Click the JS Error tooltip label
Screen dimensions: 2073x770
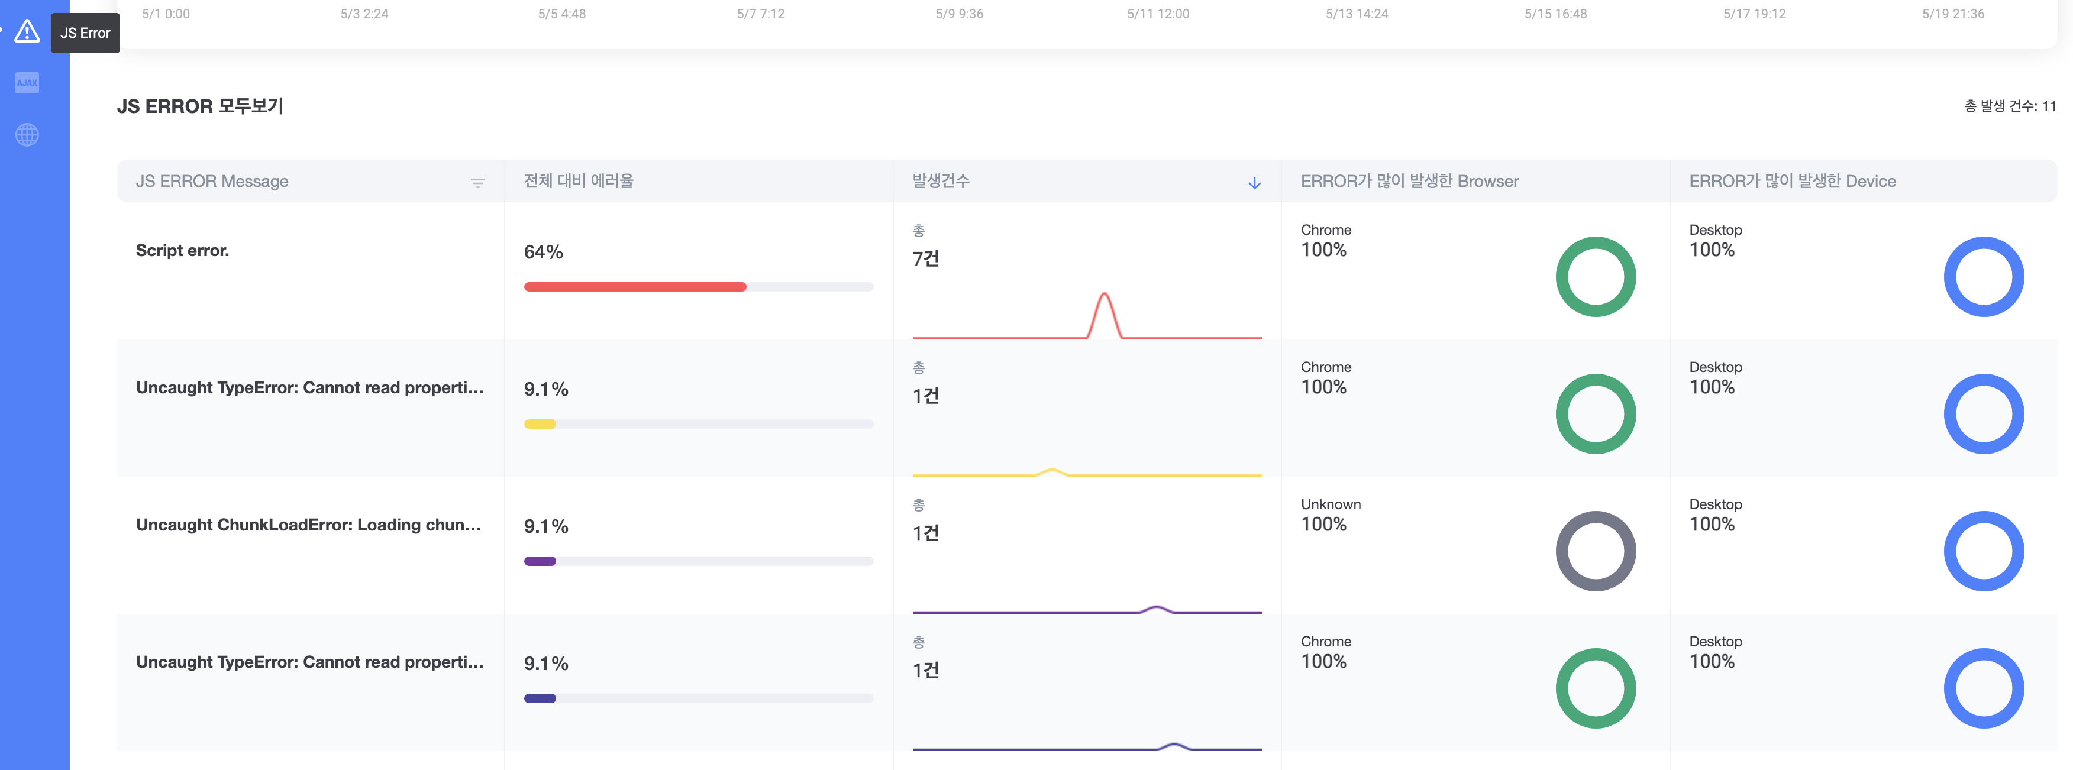(85, 33)
